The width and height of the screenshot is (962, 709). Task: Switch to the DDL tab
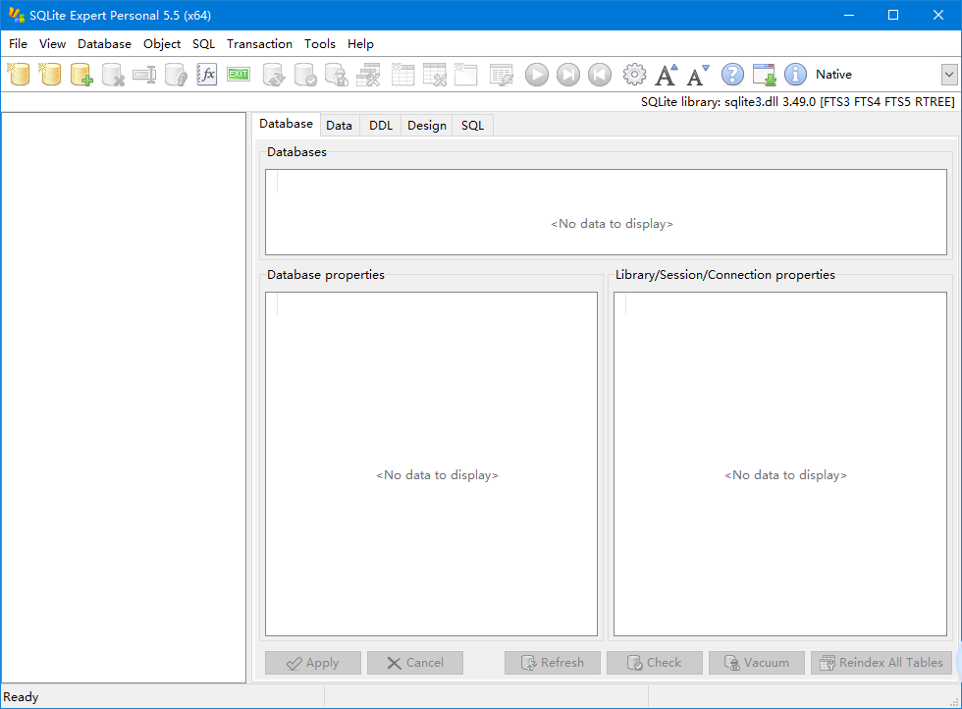pos(381,126)
